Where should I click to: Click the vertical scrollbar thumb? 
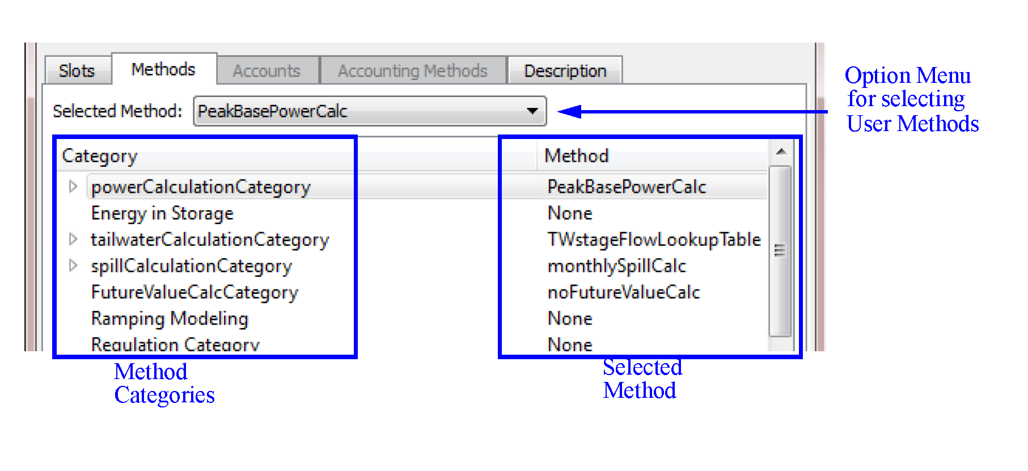coord(780,250)
